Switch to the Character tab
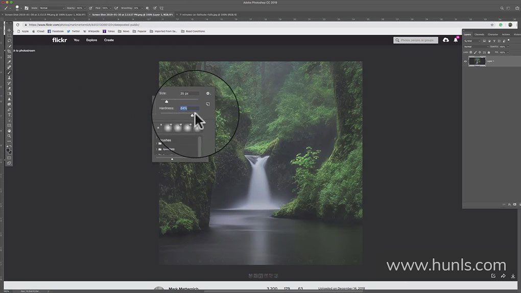The width and height of the screenshot is (521, 293). click(x=493, y=35)
